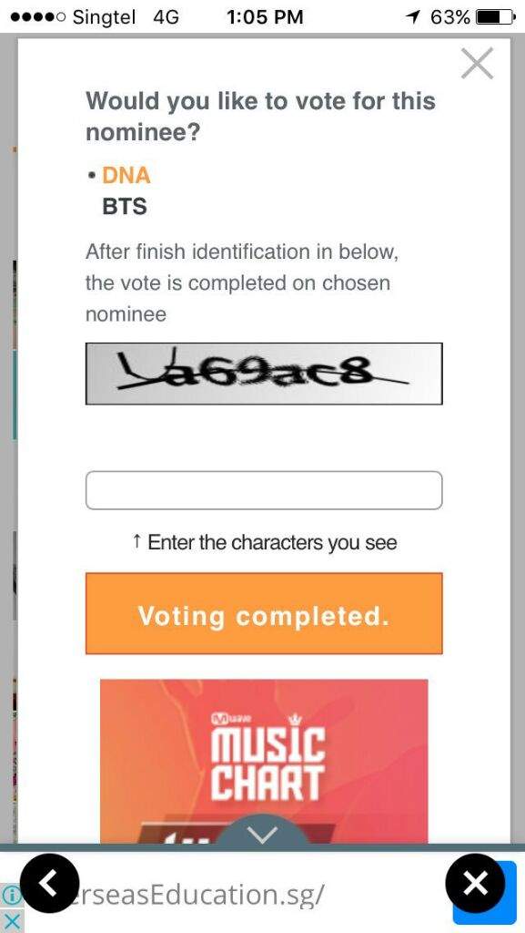This screenshot has width=525, height=933.
Task: Expand the page content with the down chevron
Action: [x=263, y=834]
